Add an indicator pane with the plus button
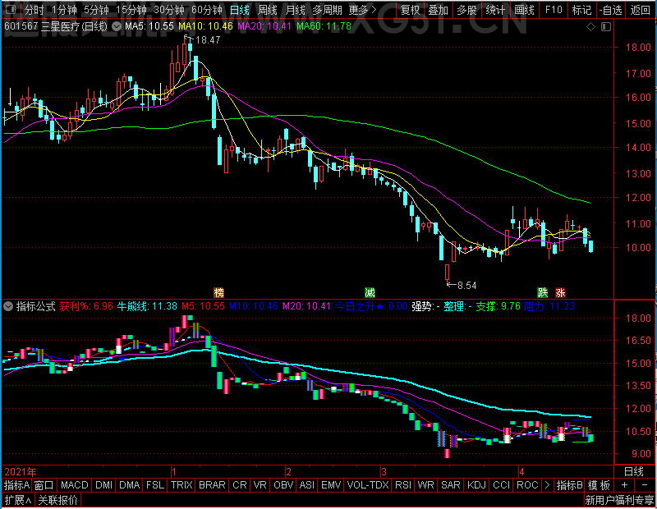This screenshot has width=657, height=509. (x=624, y=484)
